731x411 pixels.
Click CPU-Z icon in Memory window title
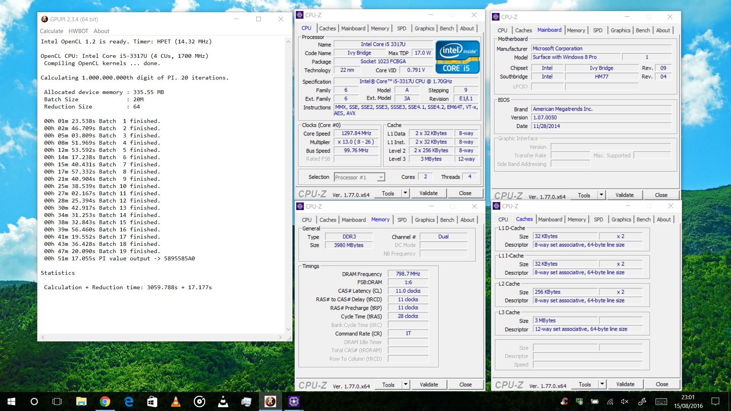300,206
